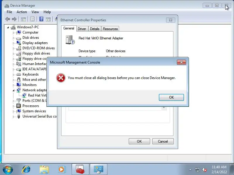Select the Monitors tree item
Viewport: 234px width, 175px height.
click(30, 85)
